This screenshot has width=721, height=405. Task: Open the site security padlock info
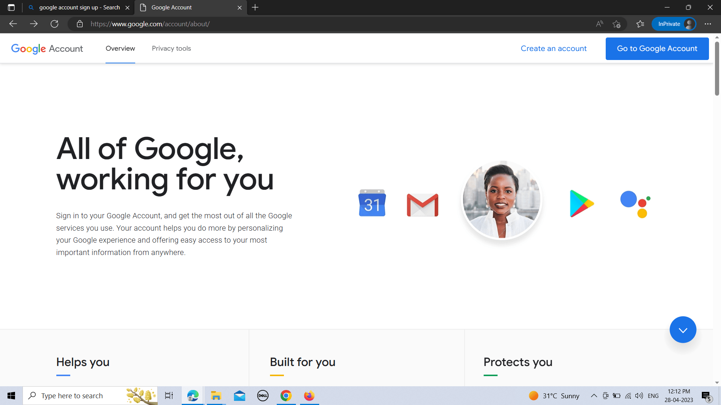[80, 24]
